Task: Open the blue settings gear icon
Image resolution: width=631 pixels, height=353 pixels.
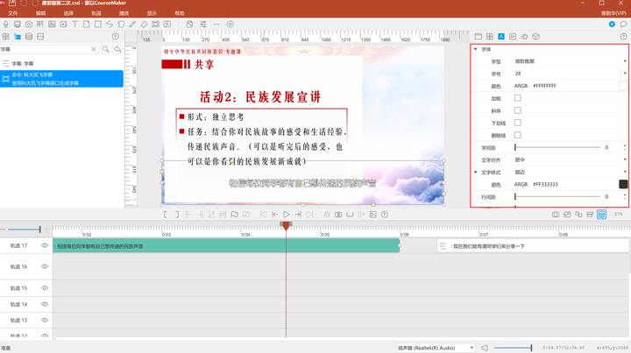Action: point(612,25)
